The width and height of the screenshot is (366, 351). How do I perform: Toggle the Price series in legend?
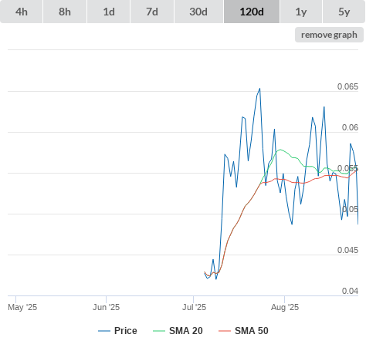click(x=117, y=331)
